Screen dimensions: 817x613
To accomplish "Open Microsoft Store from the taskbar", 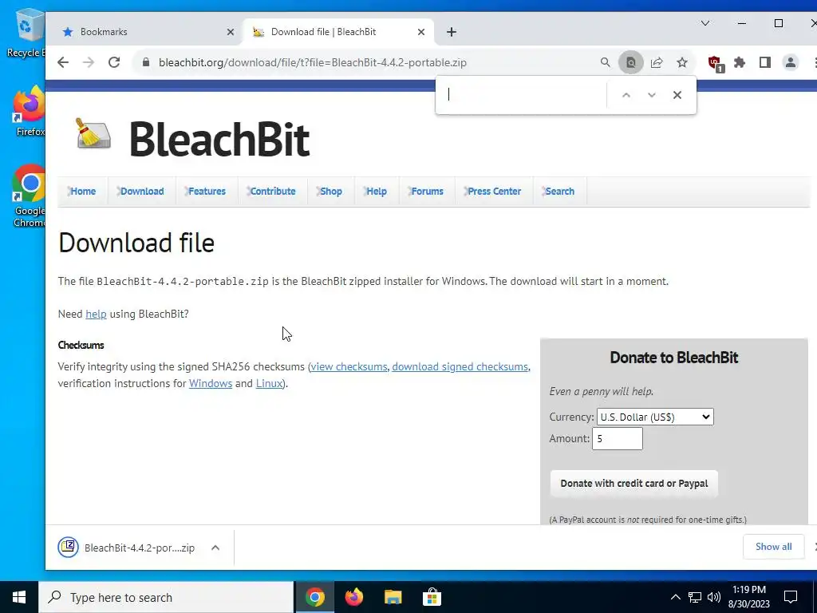I will pyautogui.click(x=432, y=597).
